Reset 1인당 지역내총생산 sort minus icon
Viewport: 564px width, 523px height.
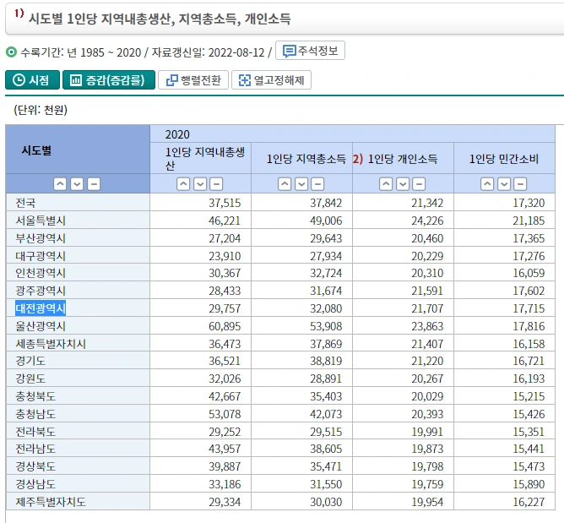(x=216, y=184)
